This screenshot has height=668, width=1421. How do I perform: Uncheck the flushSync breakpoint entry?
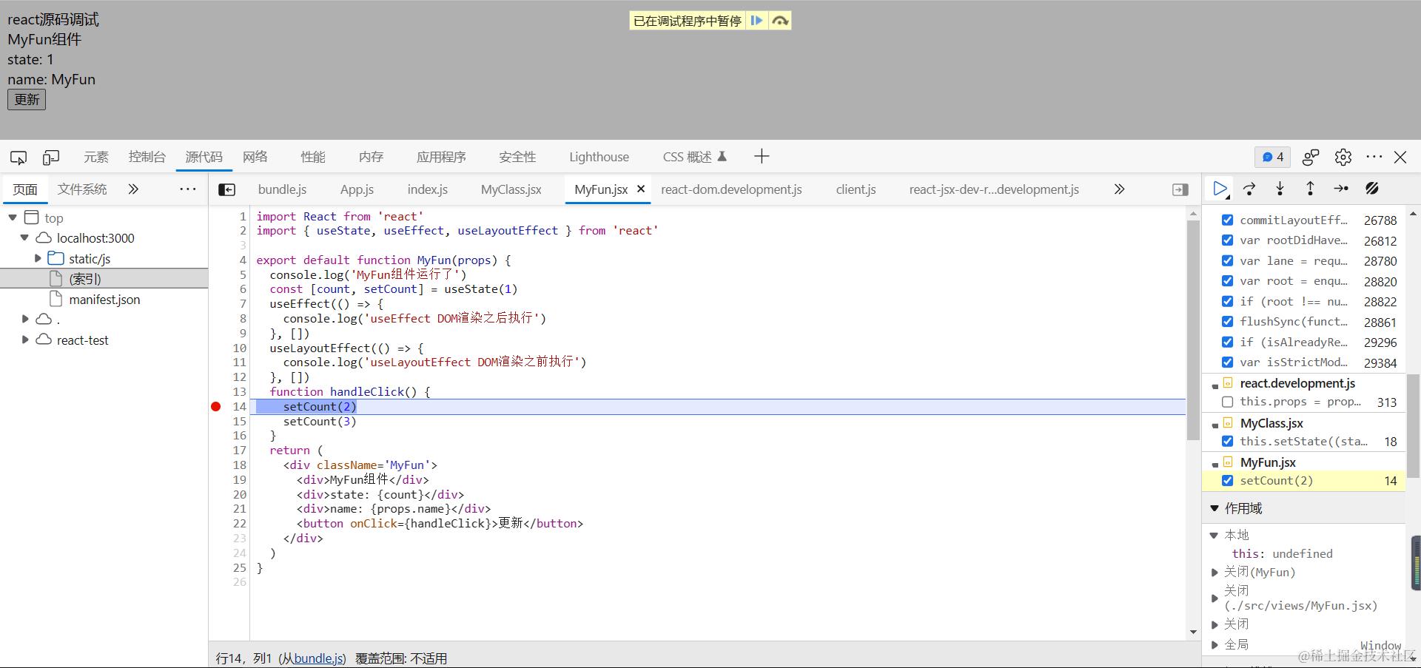coord(1227,322)
